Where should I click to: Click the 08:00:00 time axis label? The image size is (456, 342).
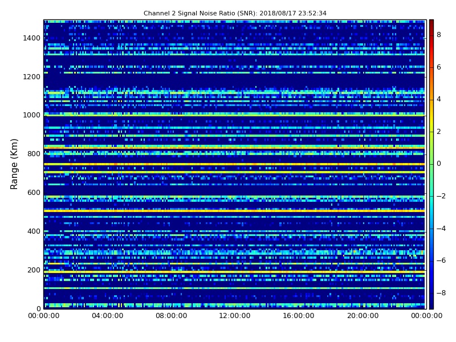click(172, 316)
